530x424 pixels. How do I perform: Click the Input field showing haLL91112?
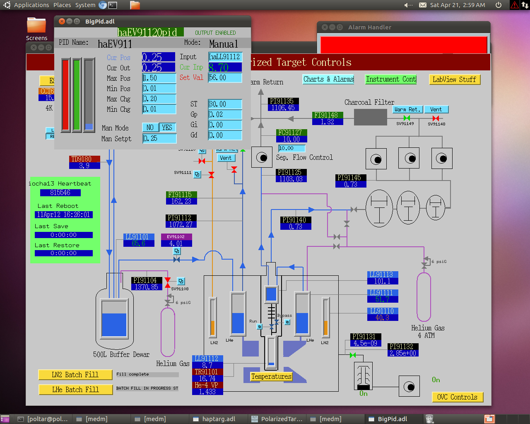(225, 57)
